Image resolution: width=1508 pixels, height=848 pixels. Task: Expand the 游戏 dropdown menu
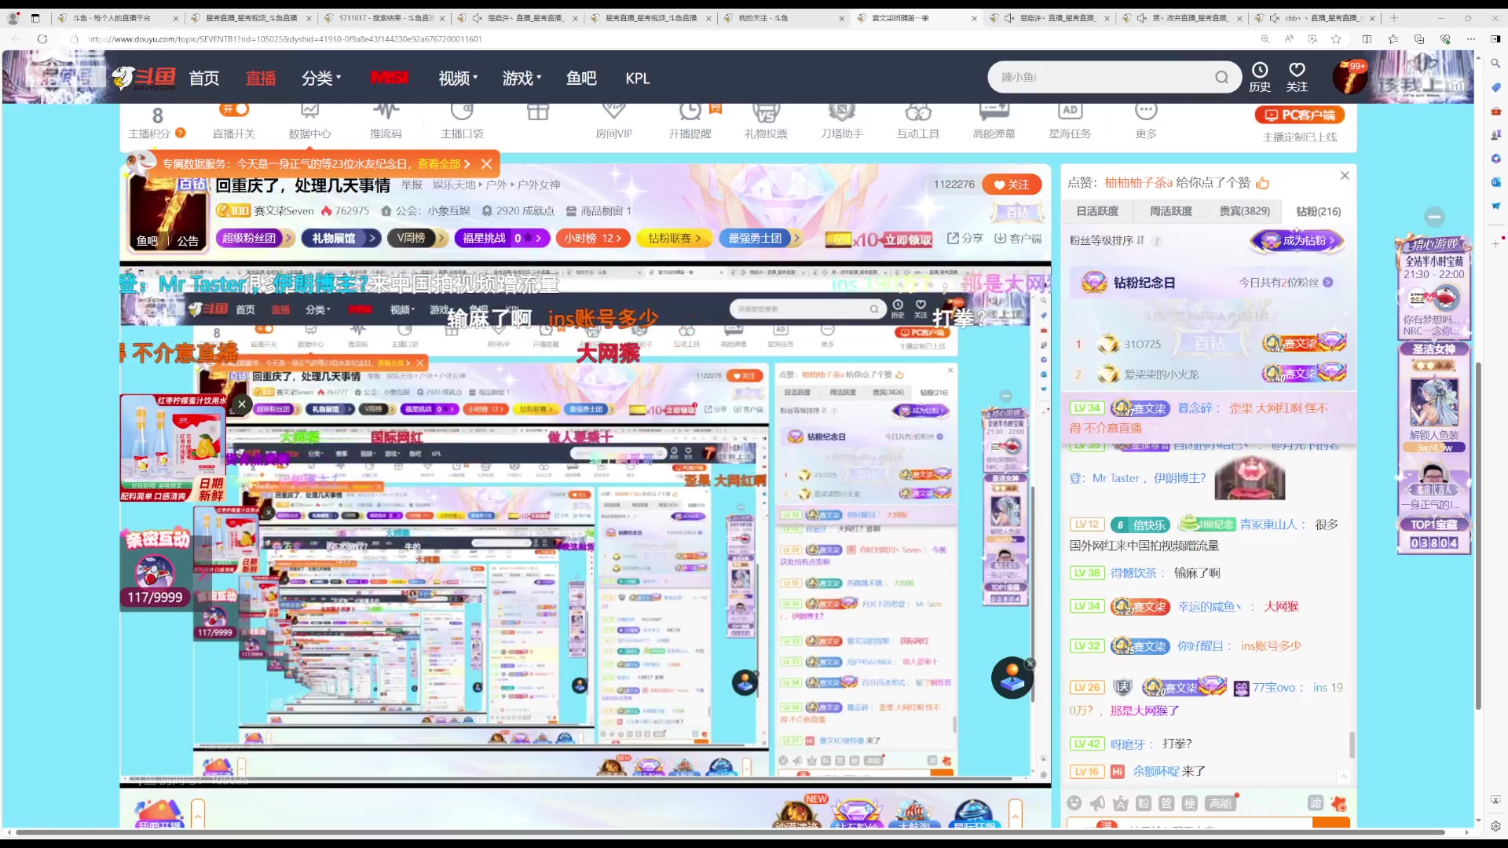tap(522, 78)
